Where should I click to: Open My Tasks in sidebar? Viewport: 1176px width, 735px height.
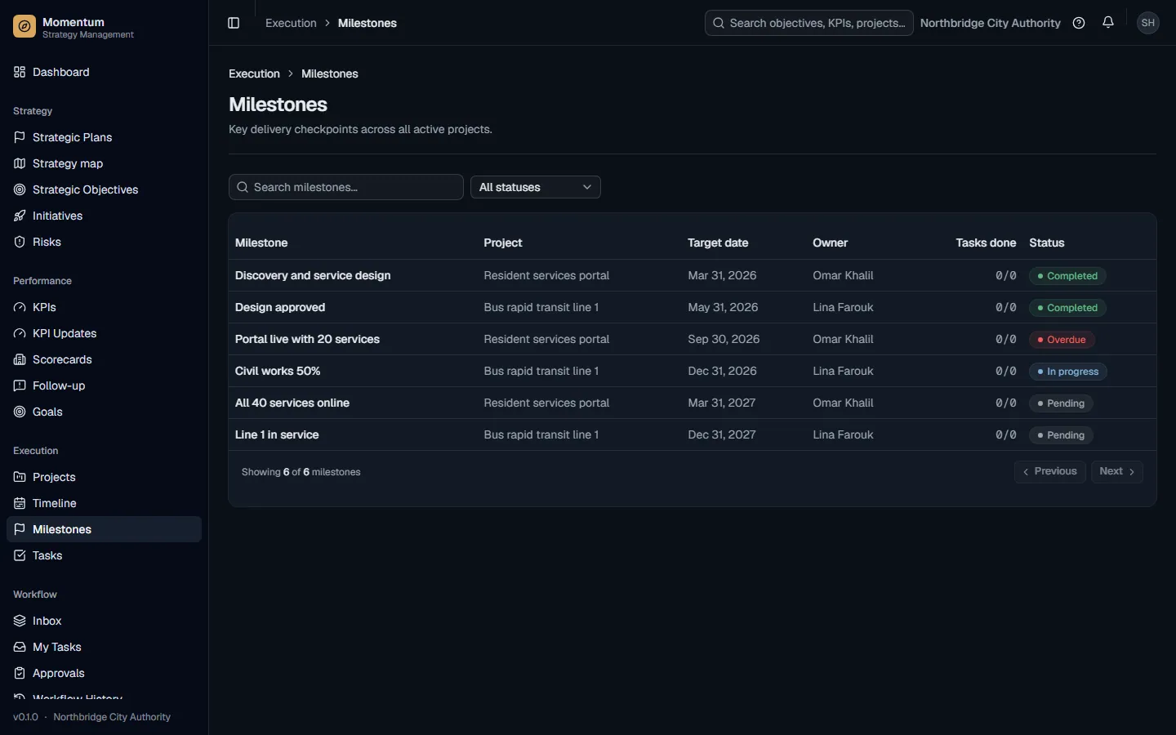pos(104,647)
